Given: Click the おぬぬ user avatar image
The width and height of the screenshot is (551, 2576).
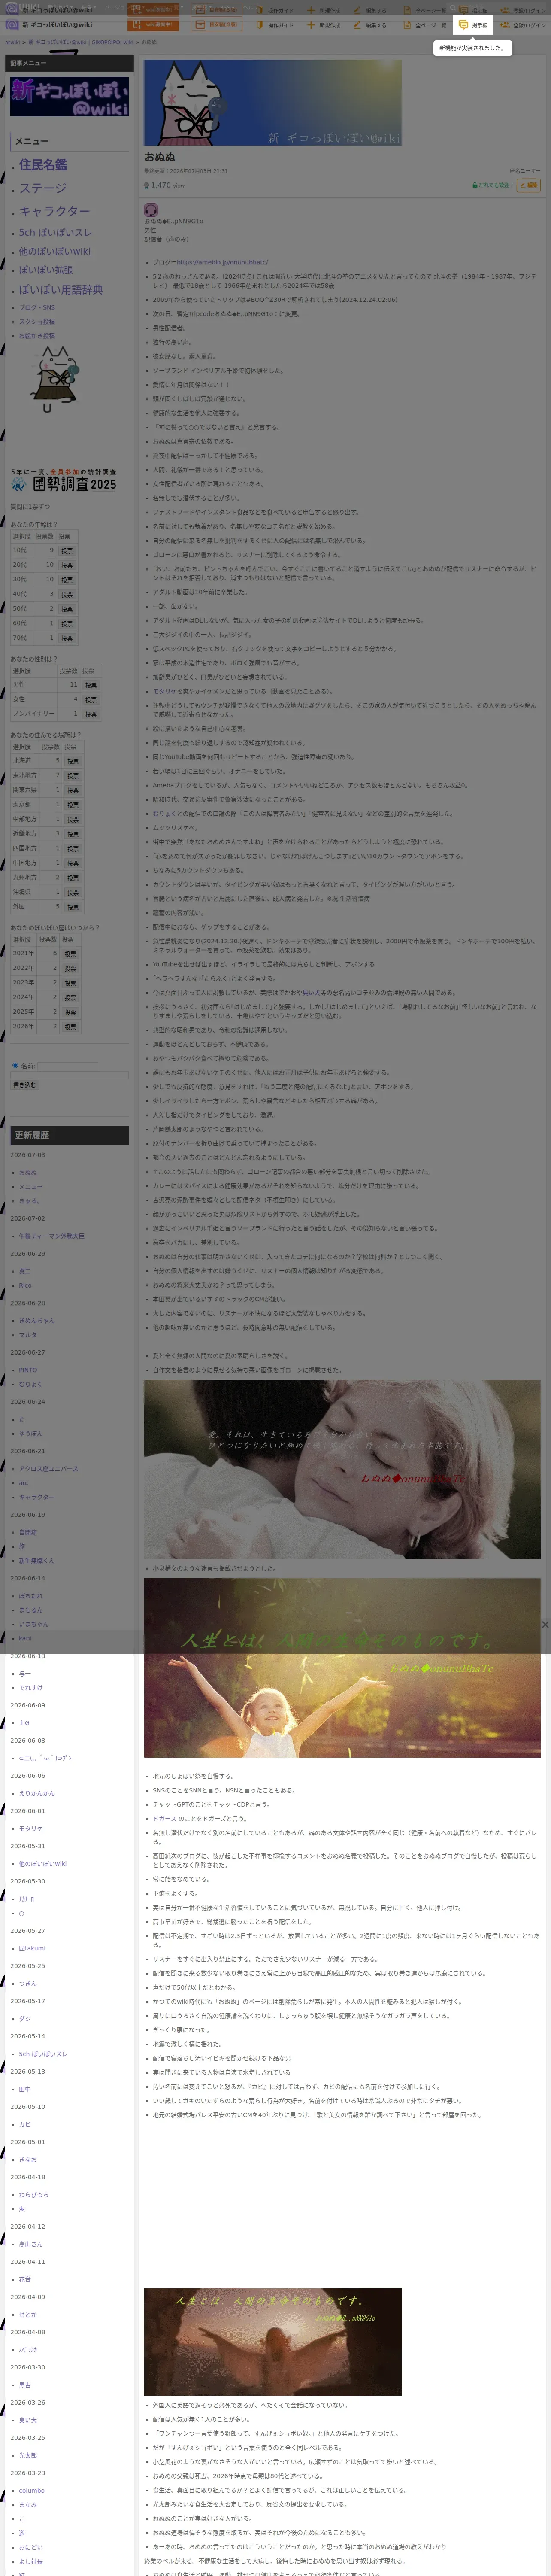Looking at the screenshot, I should click(151, 210).
